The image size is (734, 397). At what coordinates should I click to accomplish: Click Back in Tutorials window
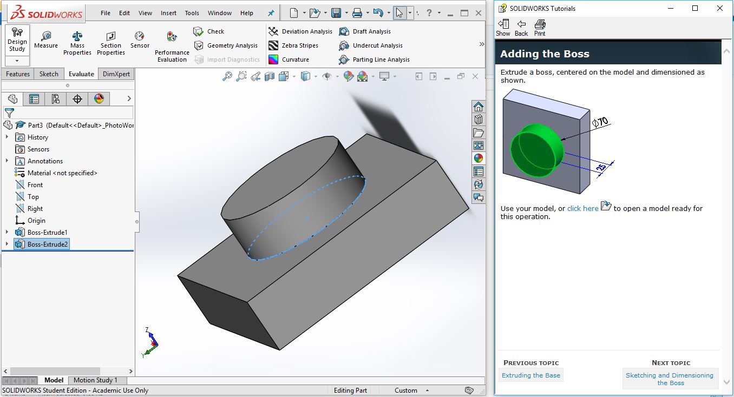coord(521,28)
